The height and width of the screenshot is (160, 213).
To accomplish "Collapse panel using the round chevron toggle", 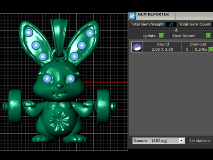I will [176, 30].
